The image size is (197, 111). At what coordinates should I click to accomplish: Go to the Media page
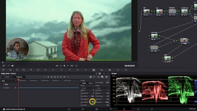pyautogui.click(x=69, y=109)
